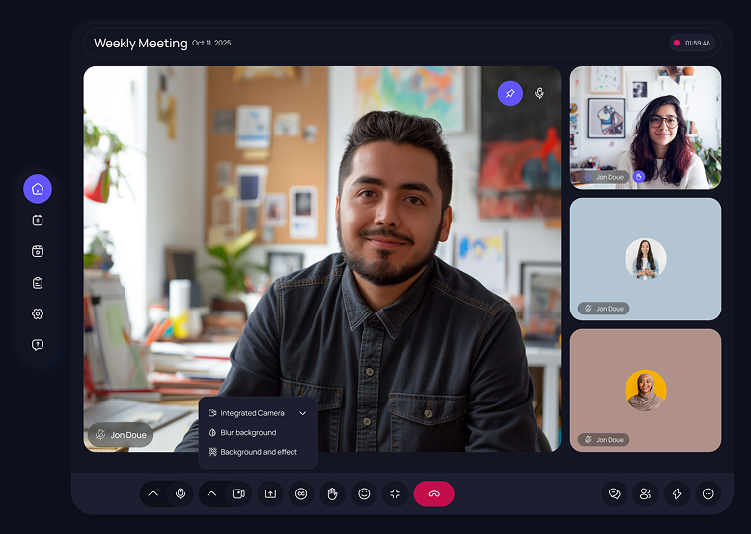
Task: Select the brown tile with hijab avatar
Action: point(645,391)
